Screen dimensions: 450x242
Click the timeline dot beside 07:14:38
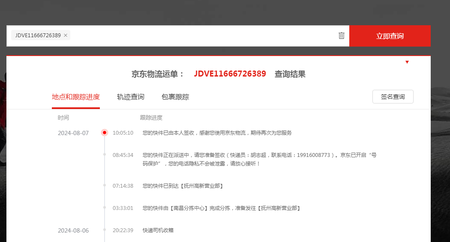(105, 185)
